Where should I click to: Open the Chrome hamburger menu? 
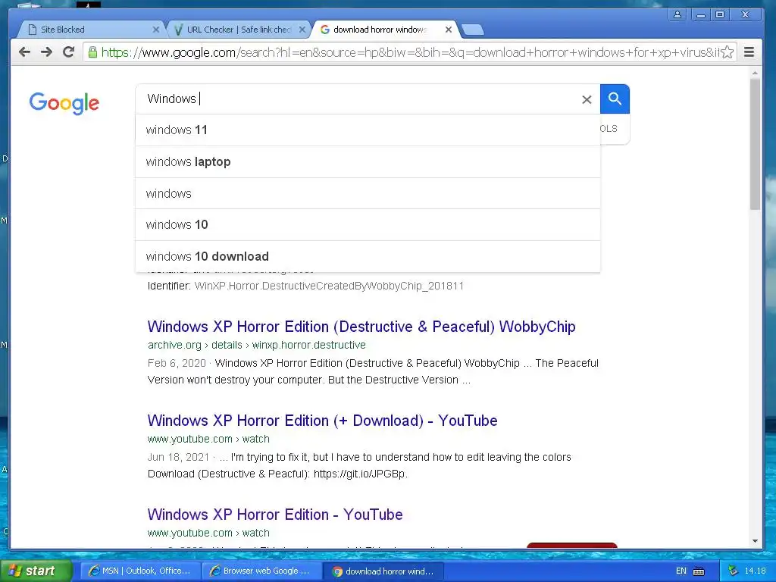[749, 52]
